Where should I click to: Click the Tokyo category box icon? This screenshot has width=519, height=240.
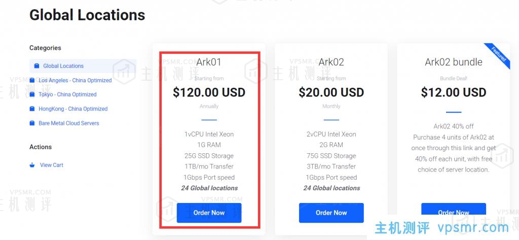tap(32, 94)
